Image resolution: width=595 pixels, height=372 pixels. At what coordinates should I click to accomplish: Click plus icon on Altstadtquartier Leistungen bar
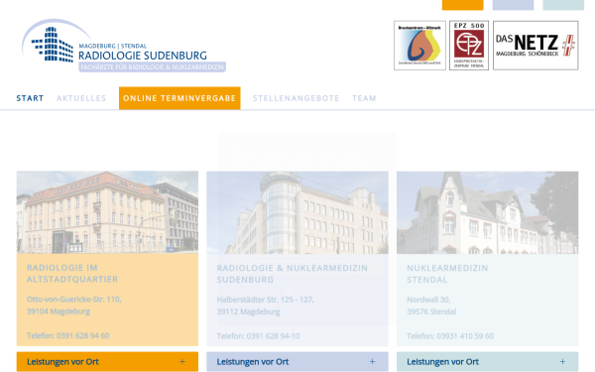[182, 362]
